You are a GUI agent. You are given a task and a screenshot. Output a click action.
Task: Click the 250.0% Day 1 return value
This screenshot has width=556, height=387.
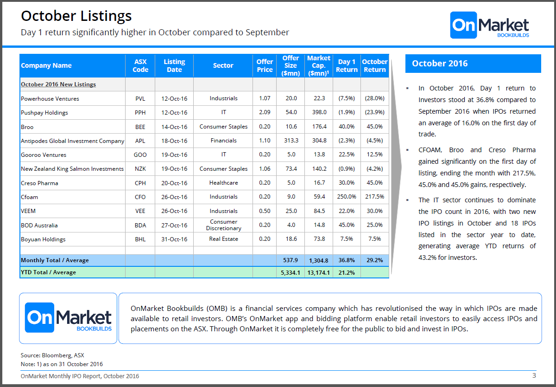(347, 197)
